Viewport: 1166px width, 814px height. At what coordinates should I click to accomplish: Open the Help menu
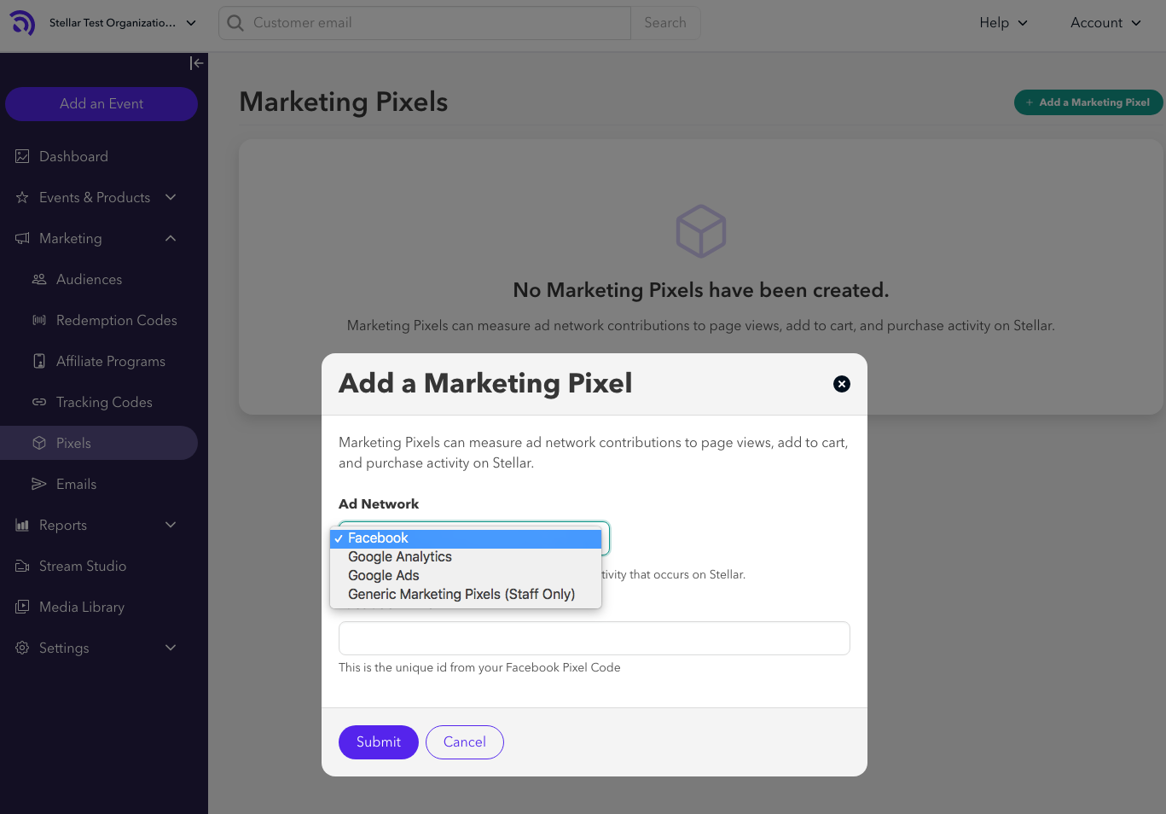[x=1002, y=23]
